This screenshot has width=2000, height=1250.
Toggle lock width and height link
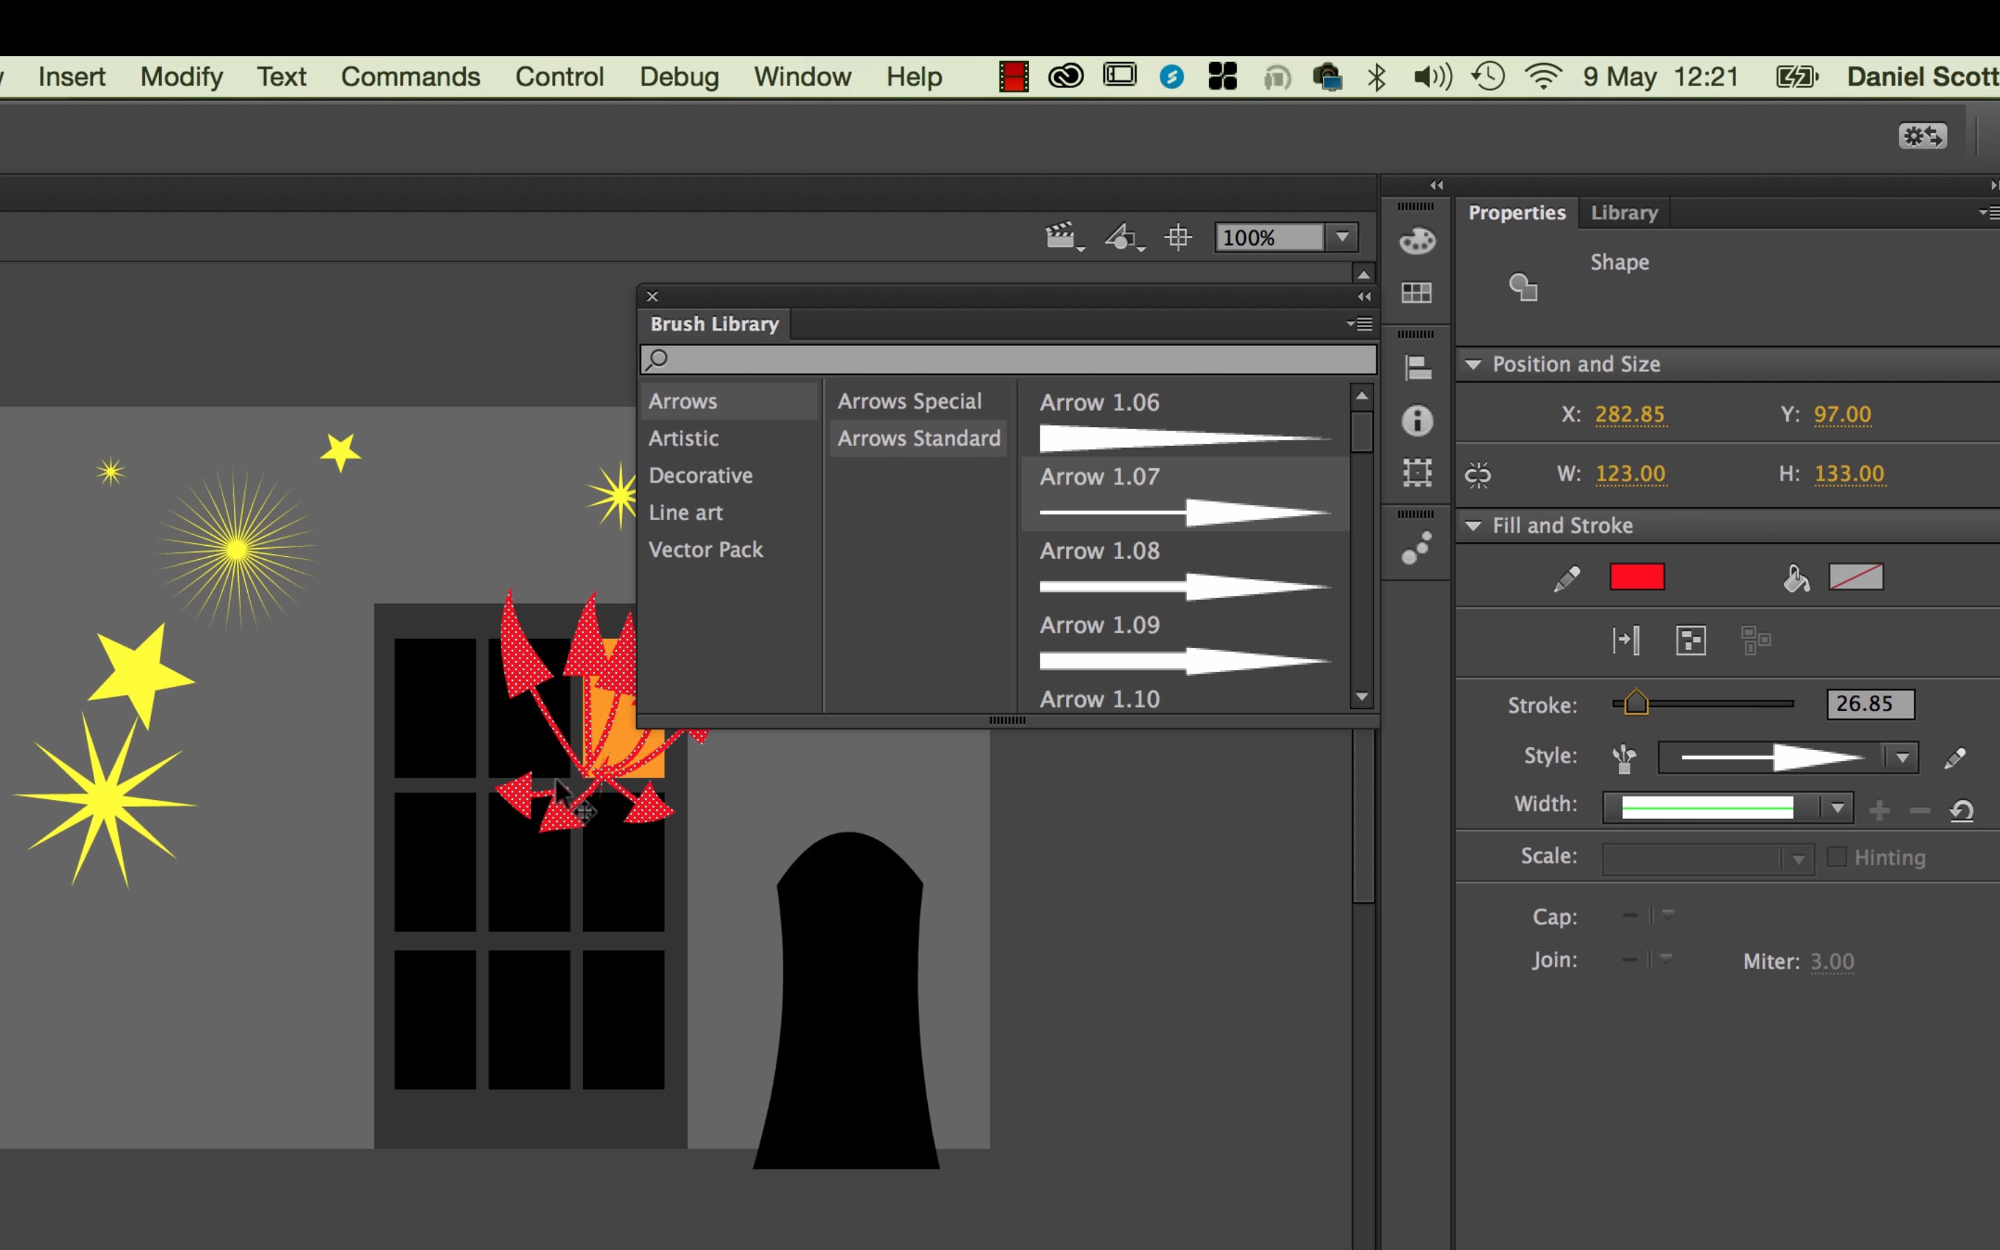(1478, 474)
